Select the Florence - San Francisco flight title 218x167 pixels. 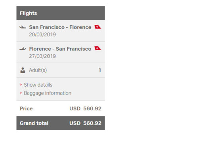click(x=60, y=49)
